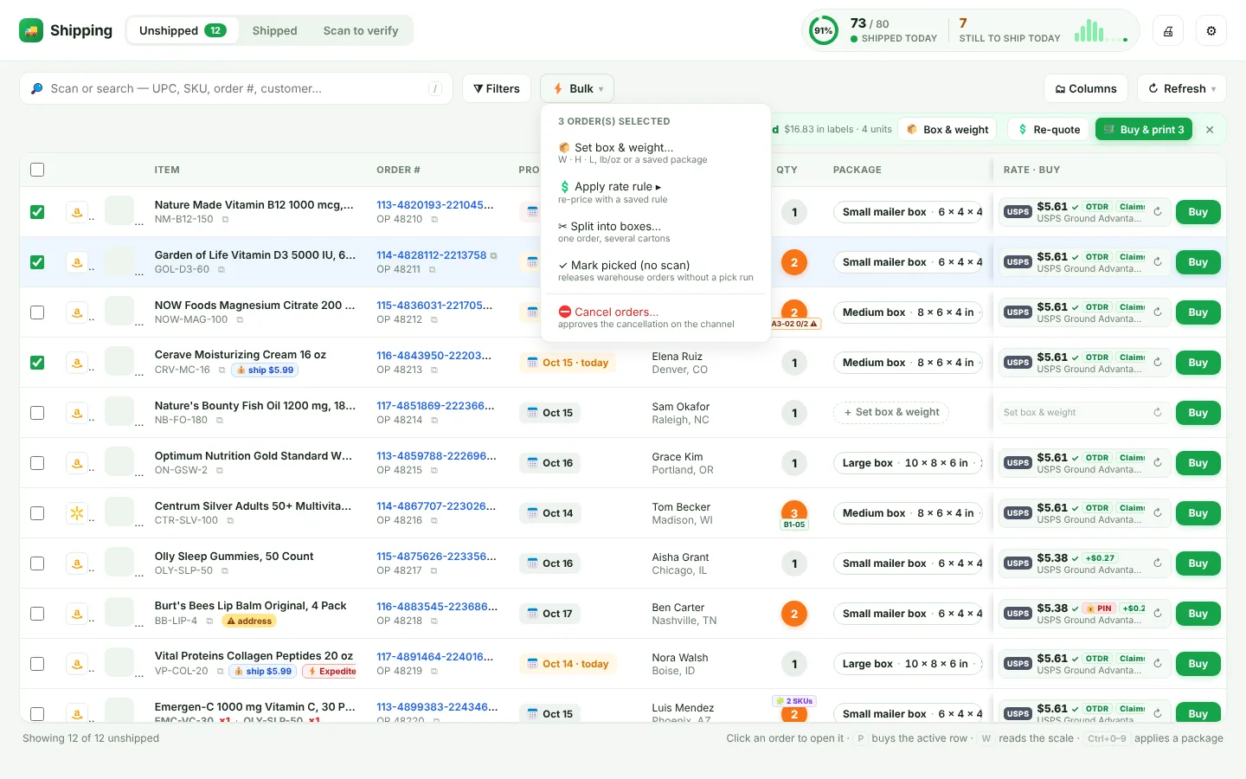
Task: Click the print icon in the header
Action: 1168,31
